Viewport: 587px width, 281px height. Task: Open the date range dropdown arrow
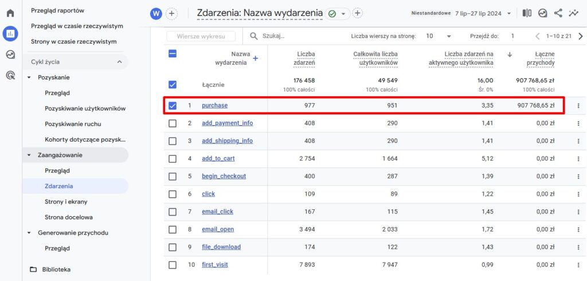[509, 14]
